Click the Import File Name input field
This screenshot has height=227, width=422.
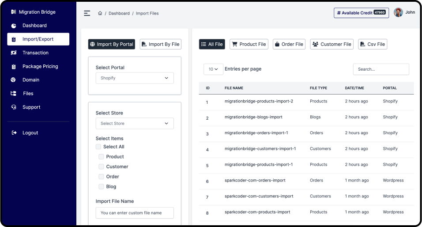(x=135, y=213)
